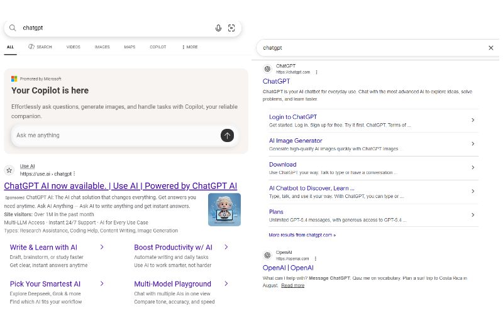
Task: Expand AI Chatbot to Discover chevron
Action: click(x=473, y=191)
